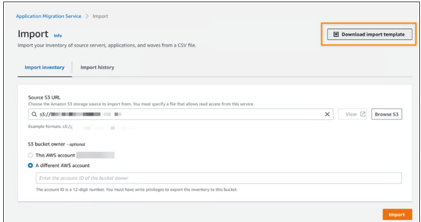Click the Source S3 URL field label

click(x=44, y=97)
